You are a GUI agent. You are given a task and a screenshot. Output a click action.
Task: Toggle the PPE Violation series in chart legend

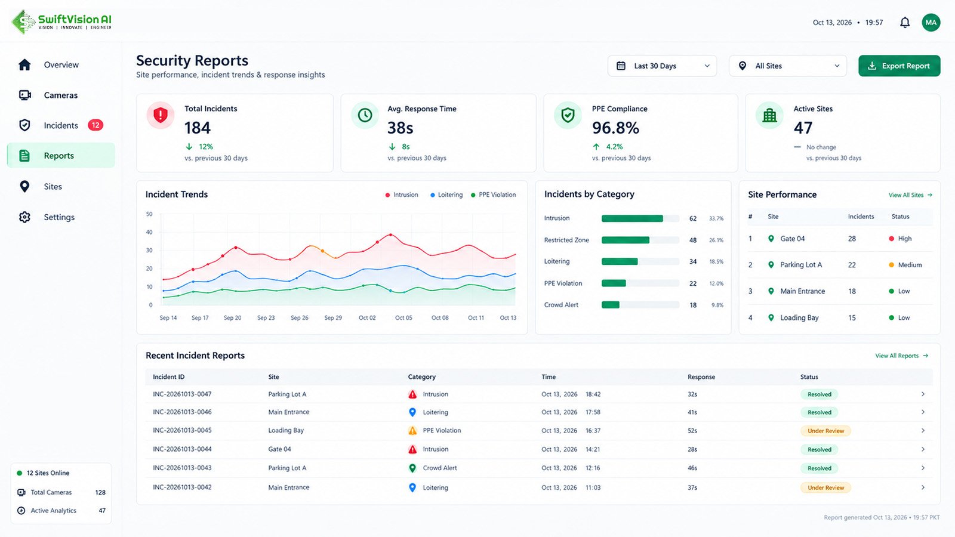pyautogui.click(x=494, y=195)
